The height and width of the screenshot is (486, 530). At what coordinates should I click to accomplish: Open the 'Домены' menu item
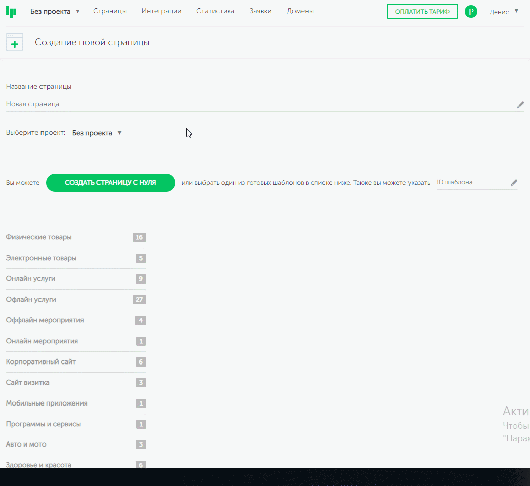click(300, 11)
